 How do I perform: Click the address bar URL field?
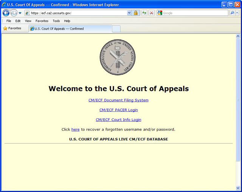coord(76,13)
